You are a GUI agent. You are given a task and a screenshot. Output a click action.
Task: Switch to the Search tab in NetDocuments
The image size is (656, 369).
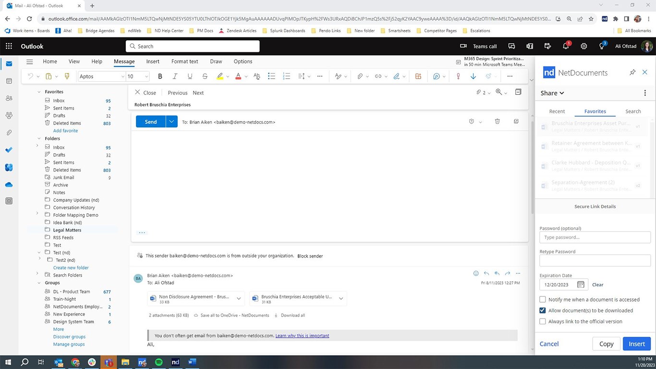click(x=633, y=111)
